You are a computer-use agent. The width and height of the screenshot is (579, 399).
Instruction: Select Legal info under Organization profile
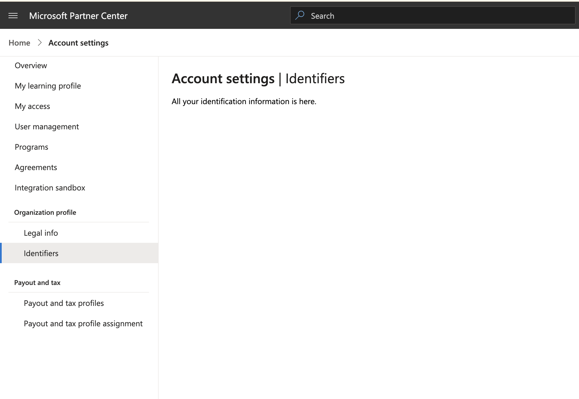(x=41, y=233)
